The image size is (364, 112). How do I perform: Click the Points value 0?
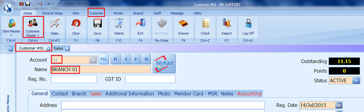coord(344,71)
